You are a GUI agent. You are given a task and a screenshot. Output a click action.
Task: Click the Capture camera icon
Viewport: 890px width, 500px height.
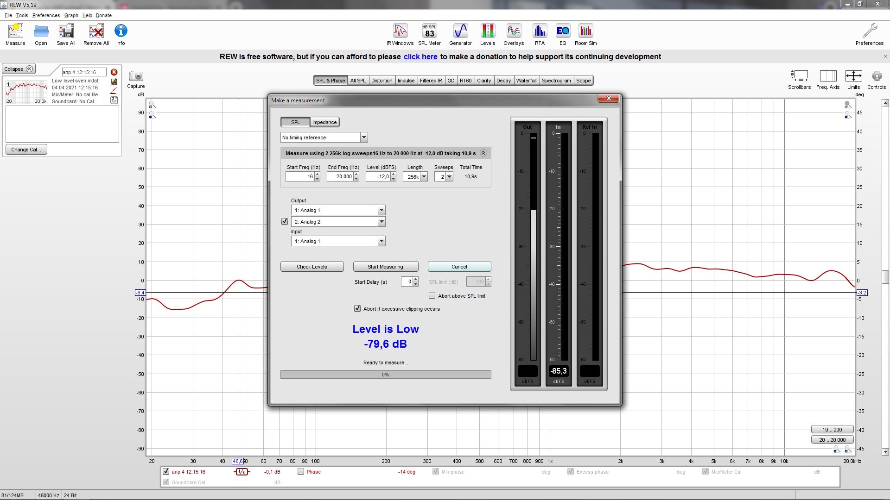pos(136,76)
